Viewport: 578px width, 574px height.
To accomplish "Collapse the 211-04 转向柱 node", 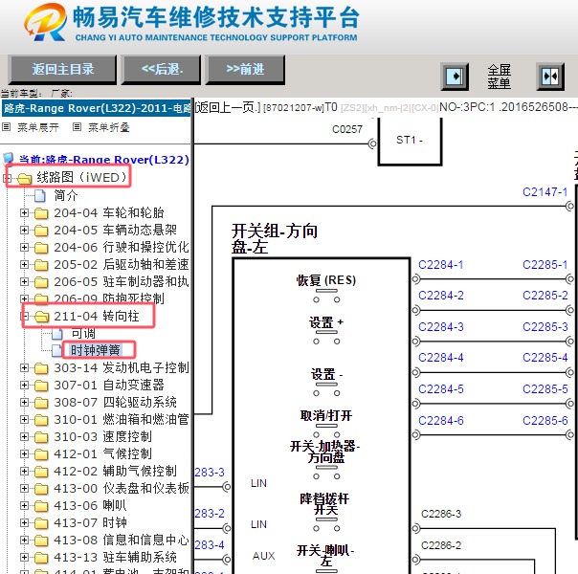I will [24, 316].
